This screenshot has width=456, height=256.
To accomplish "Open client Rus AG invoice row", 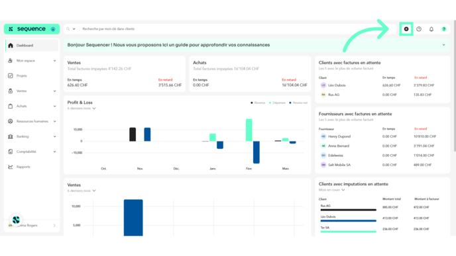I will (x=382, y=95).
